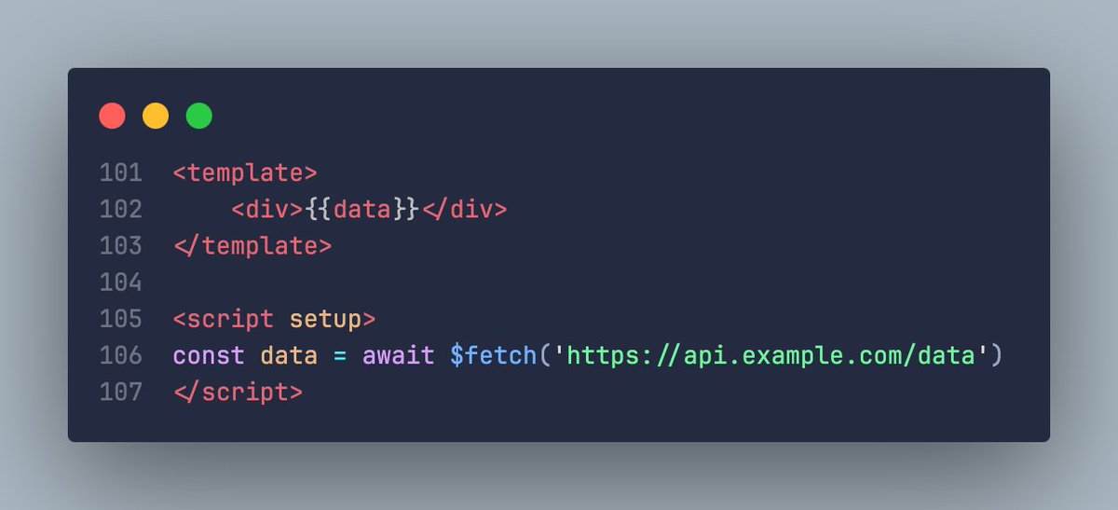
Task: Click line number 107
Action: coord(121,392)
